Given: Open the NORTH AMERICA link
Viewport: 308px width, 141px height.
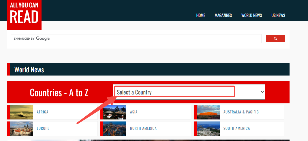Looking at the screenshot, I should (x=143, y=128).
